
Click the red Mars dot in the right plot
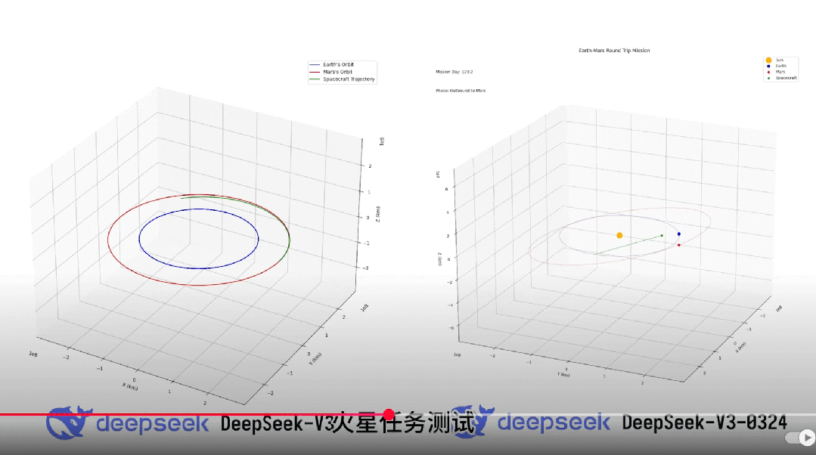(678, 245)
